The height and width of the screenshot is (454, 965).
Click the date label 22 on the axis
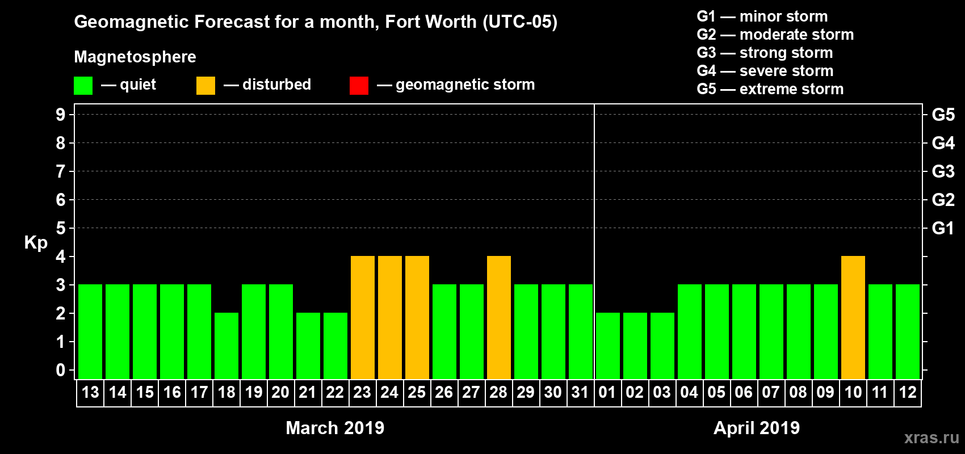pyautogui.click(x=335, y=393)
